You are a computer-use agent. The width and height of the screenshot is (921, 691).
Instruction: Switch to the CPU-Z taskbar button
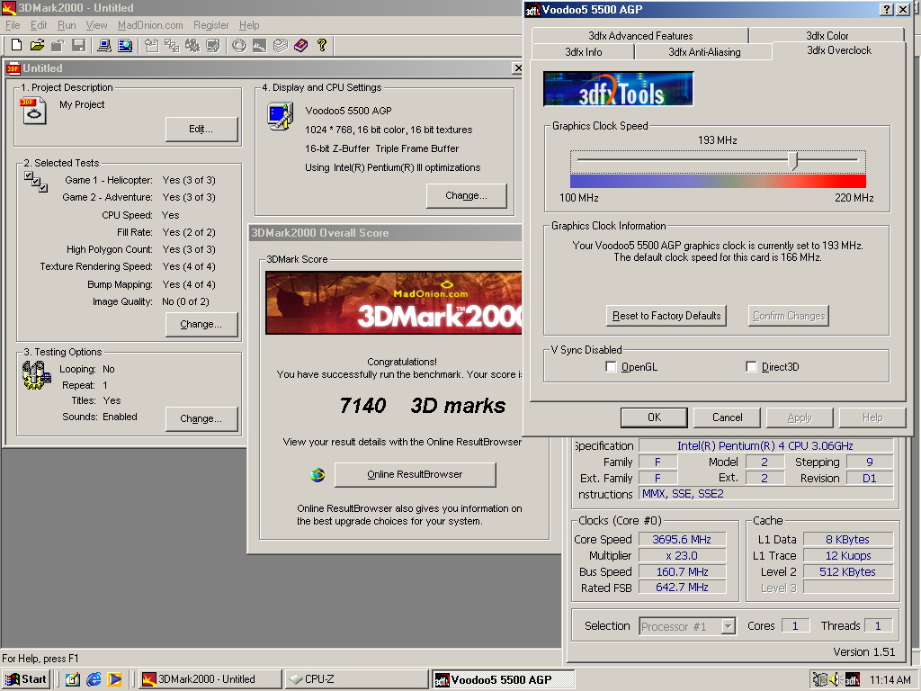356,679
